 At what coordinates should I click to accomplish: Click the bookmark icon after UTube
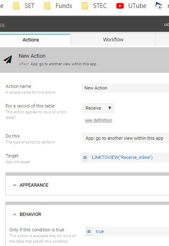[159, 6]
